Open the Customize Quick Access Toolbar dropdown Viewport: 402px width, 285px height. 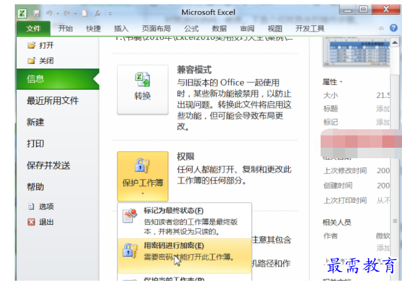point(110,14)
